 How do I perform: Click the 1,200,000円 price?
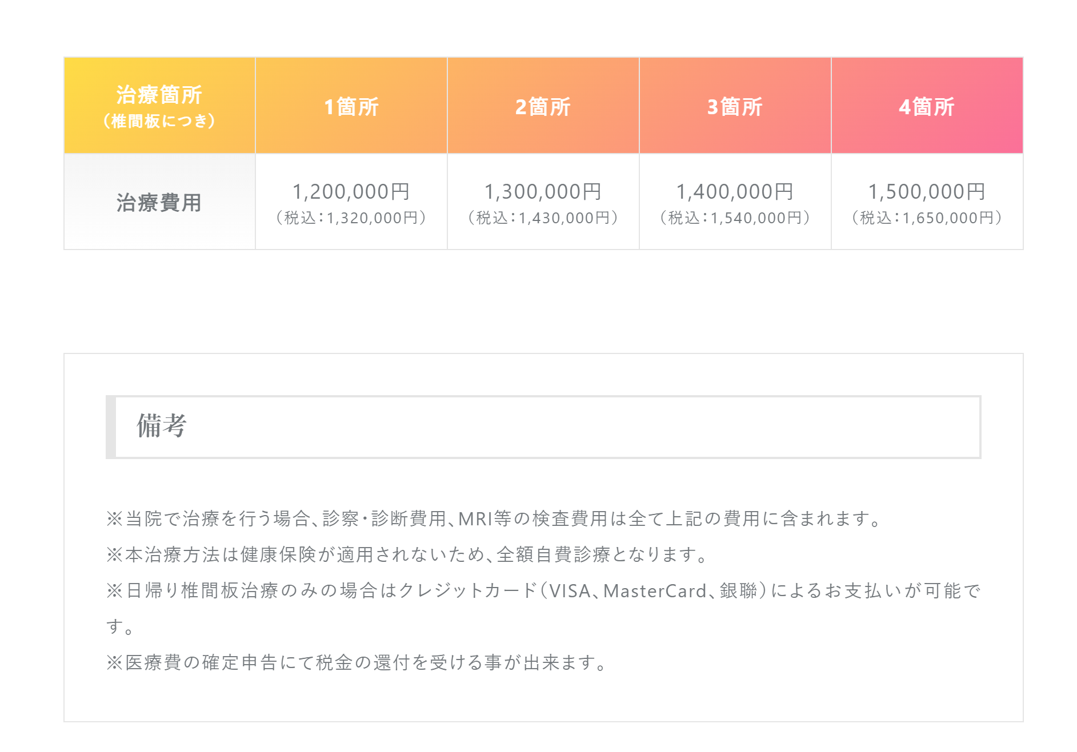(x=351, y=192)
